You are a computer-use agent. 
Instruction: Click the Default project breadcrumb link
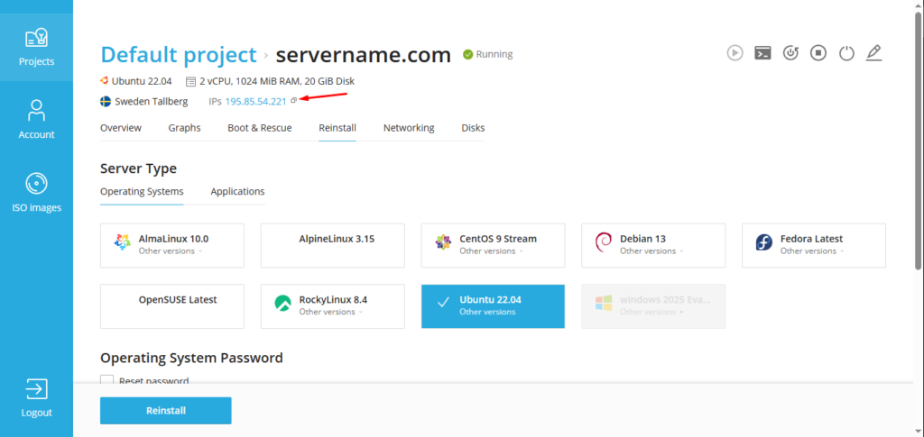[178, 55]
